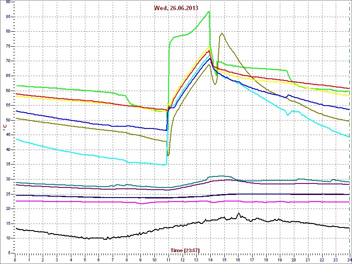
Task: Select the 70 label on temperature axis
Action: tap(8, 61)
